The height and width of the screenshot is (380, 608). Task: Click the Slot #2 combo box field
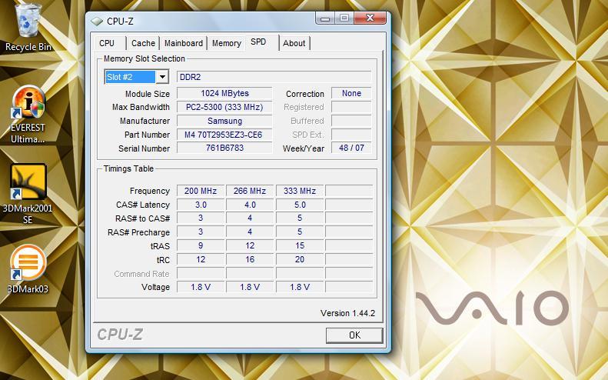click(x=137, y=77)
